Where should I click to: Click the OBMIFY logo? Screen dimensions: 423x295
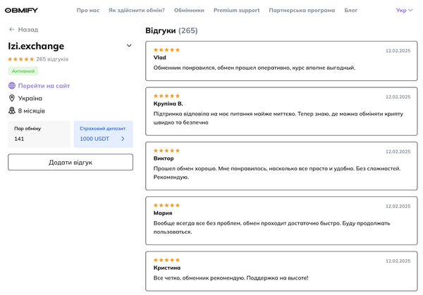21,11
